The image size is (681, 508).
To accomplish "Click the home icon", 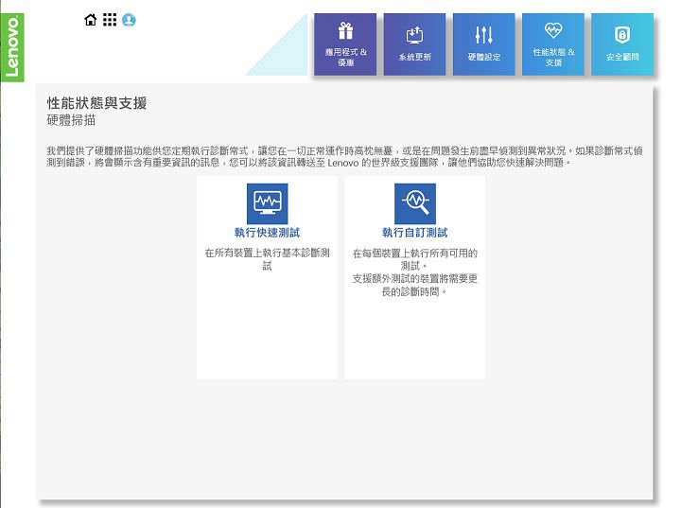I will 91,20.
